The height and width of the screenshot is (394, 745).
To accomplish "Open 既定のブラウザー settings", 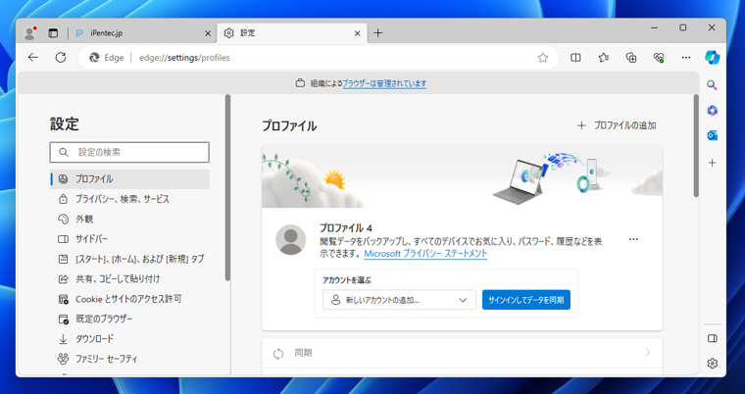I will coord(129,319).
